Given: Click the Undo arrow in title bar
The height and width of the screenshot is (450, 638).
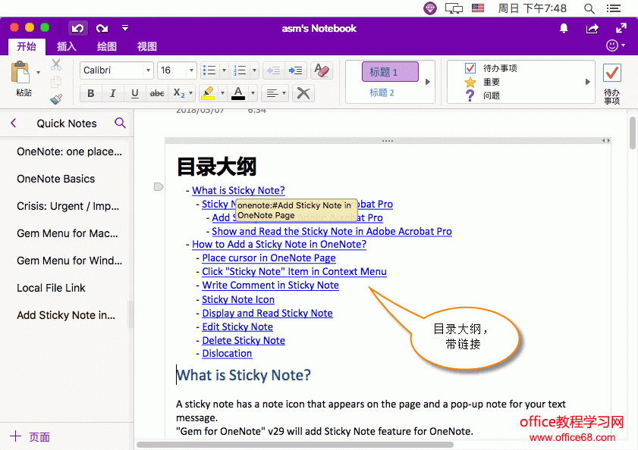Looking at the screenshot, I should [77, 28].
